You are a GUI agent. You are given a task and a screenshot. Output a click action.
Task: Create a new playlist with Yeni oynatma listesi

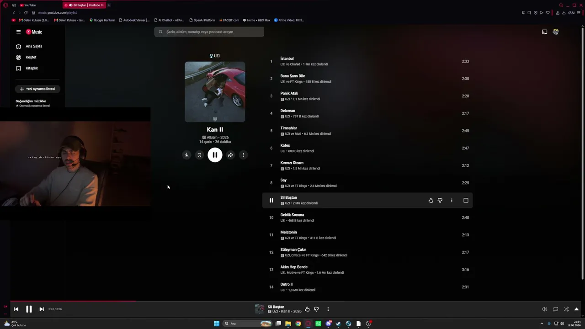point(37,89)
